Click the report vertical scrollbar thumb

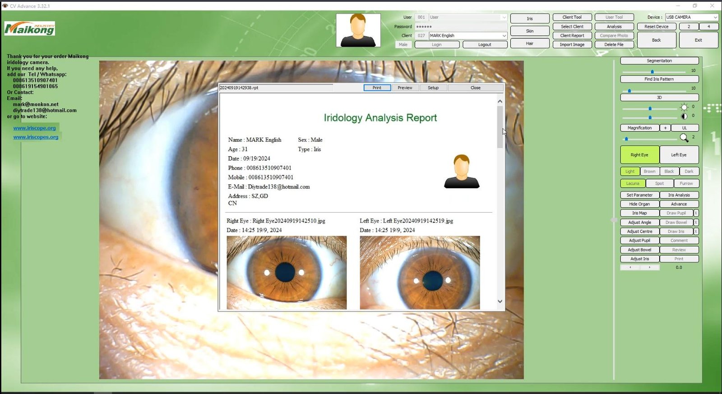click(x=500, y=128)
